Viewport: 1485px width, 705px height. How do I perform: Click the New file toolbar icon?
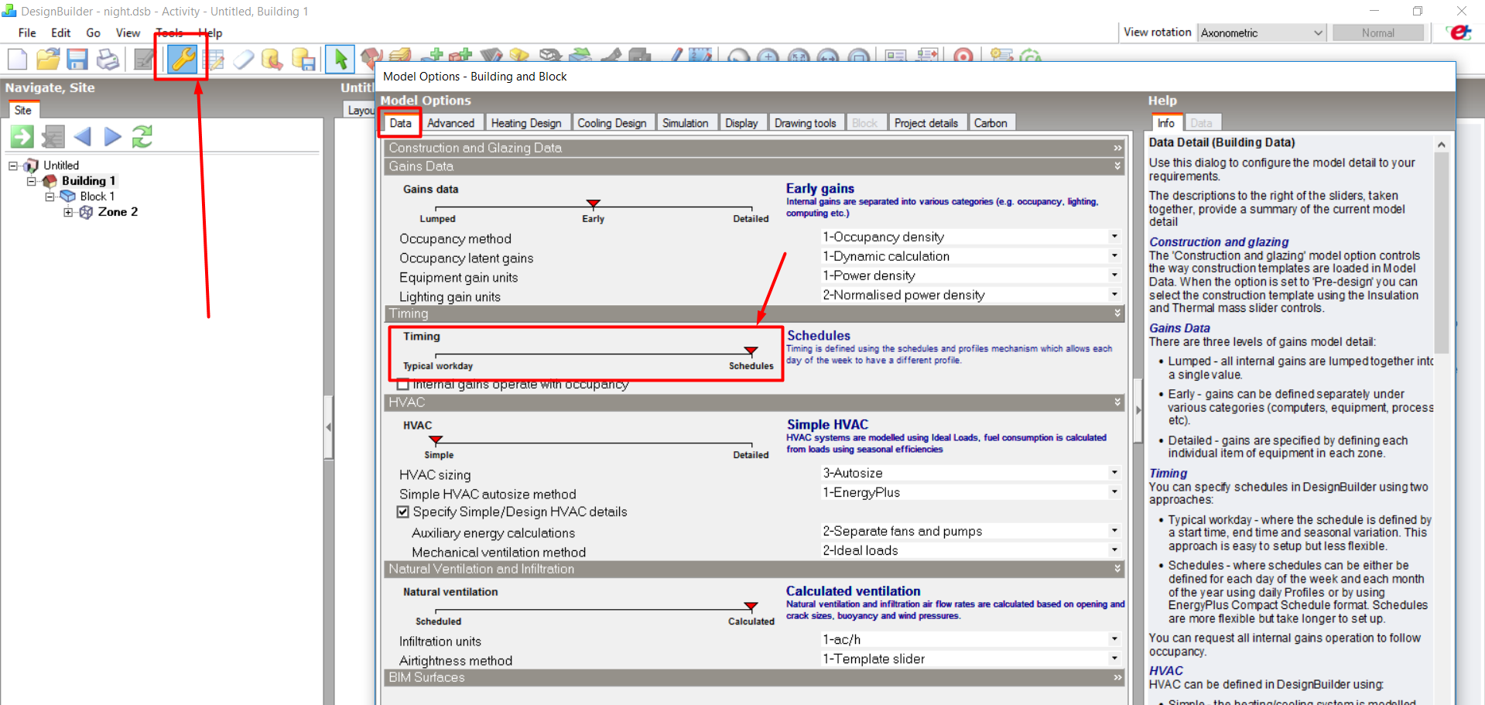tap(17, 60)
